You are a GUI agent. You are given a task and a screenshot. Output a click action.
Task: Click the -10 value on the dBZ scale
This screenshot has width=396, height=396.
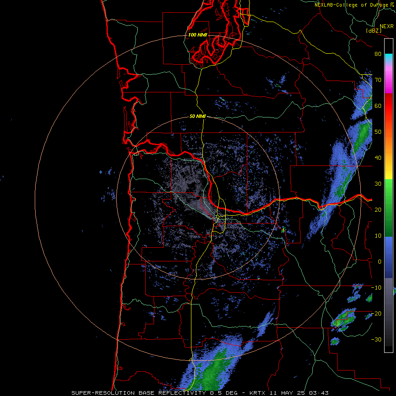point(376,288)
